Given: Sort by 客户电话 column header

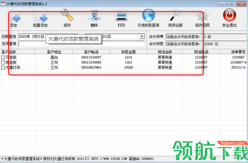Looking at the screenshot, I should pos(91,52).
